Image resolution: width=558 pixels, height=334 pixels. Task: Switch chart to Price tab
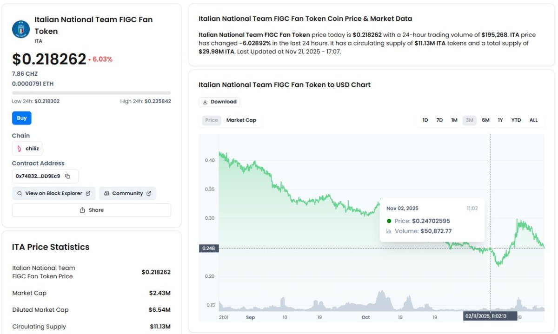(212, 120)
